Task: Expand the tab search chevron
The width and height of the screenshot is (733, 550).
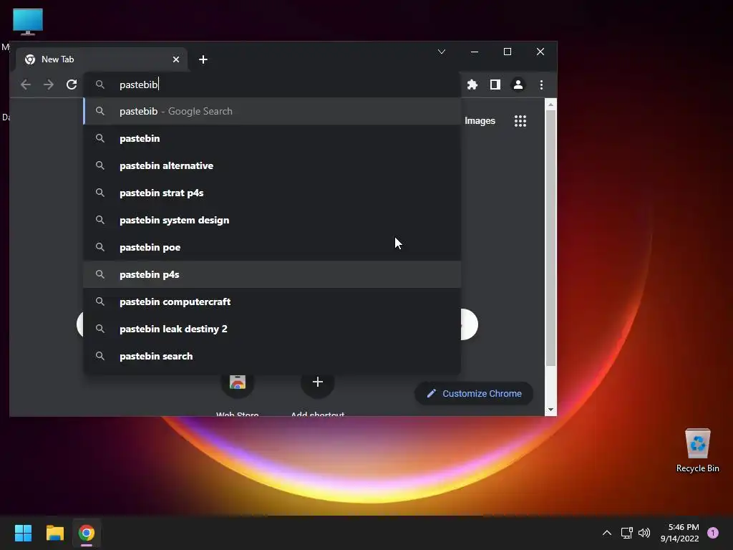Action: click(441, 52)
